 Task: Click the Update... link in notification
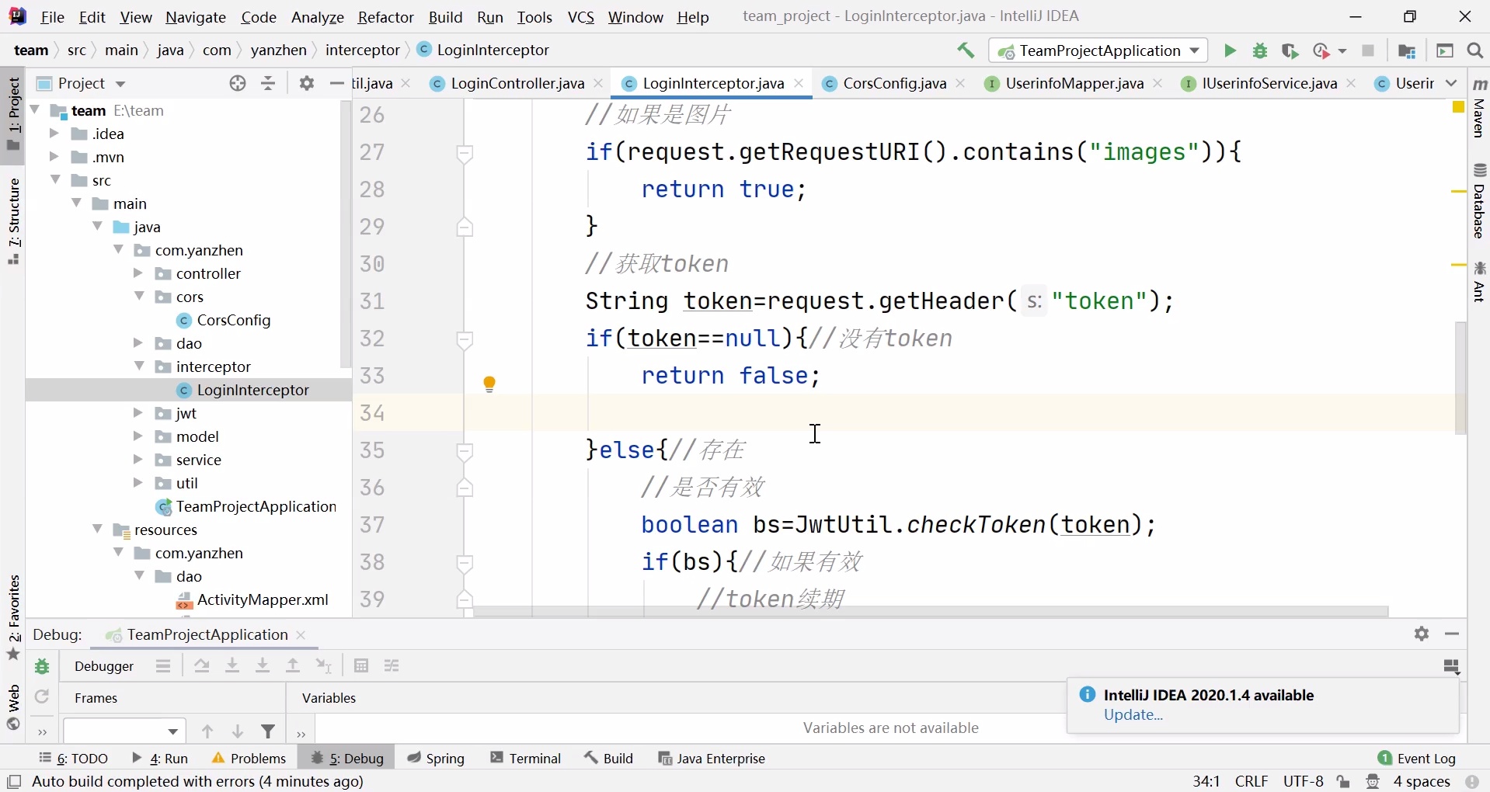click(1133, 715)
